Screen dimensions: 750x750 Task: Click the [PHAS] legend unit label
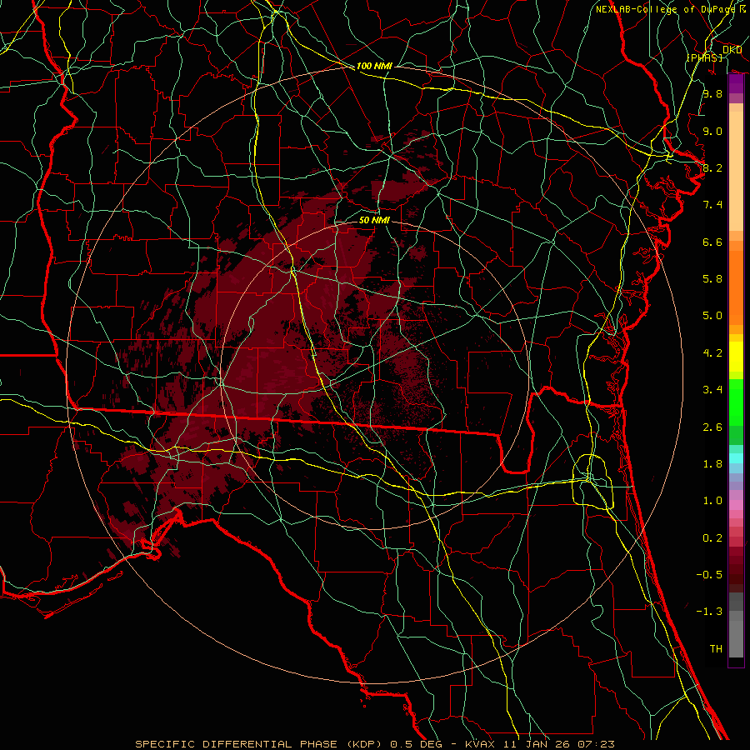tap(704, 57)
